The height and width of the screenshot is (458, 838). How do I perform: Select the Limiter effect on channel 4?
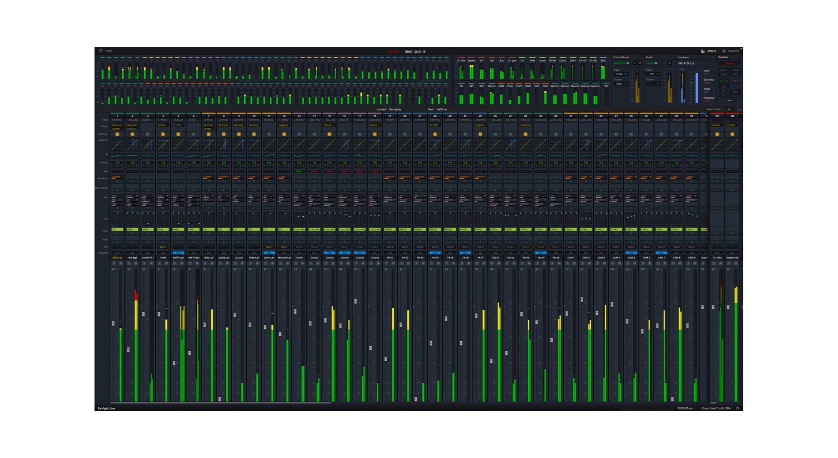(163, 125)
